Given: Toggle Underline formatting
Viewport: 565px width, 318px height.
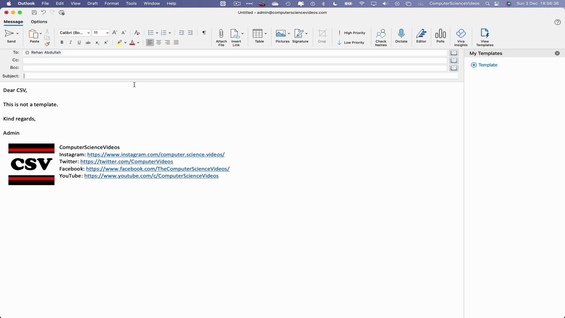Looking at the screenshot, I should coord(79,42).
